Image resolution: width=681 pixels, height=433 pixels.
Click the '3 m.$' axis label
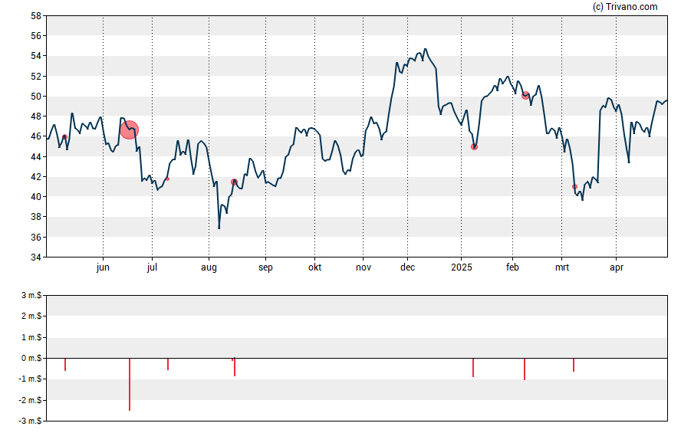pos(31,296)
